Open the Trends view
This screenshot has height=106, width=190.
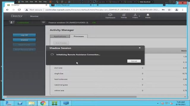(124, 16)
